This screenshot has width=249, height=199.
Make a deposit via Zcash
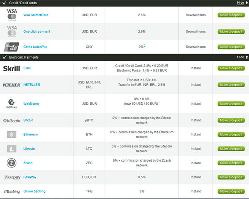click(231, 163)
